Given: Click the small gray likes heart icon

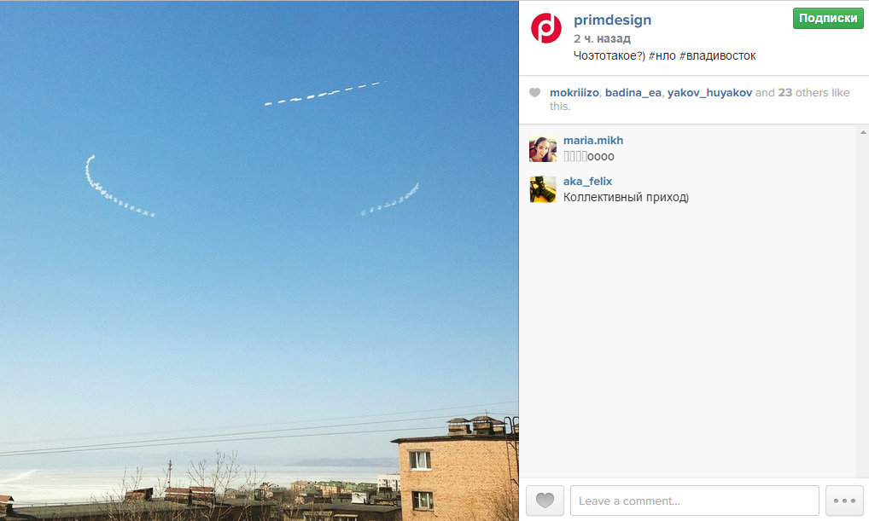Looking at the screenshot, I should [535, 92].
